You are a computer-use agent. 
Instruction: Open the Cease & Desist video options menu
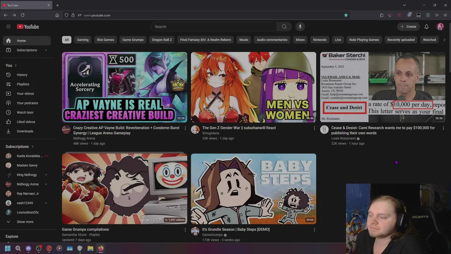(443, 128)
